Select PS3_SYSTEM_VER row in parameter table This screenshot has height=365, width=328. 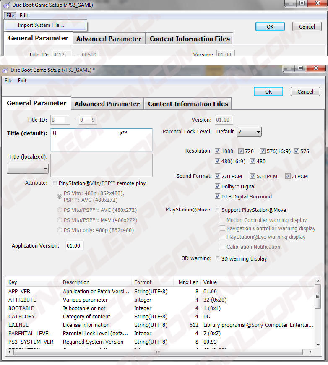coord(160,342)
